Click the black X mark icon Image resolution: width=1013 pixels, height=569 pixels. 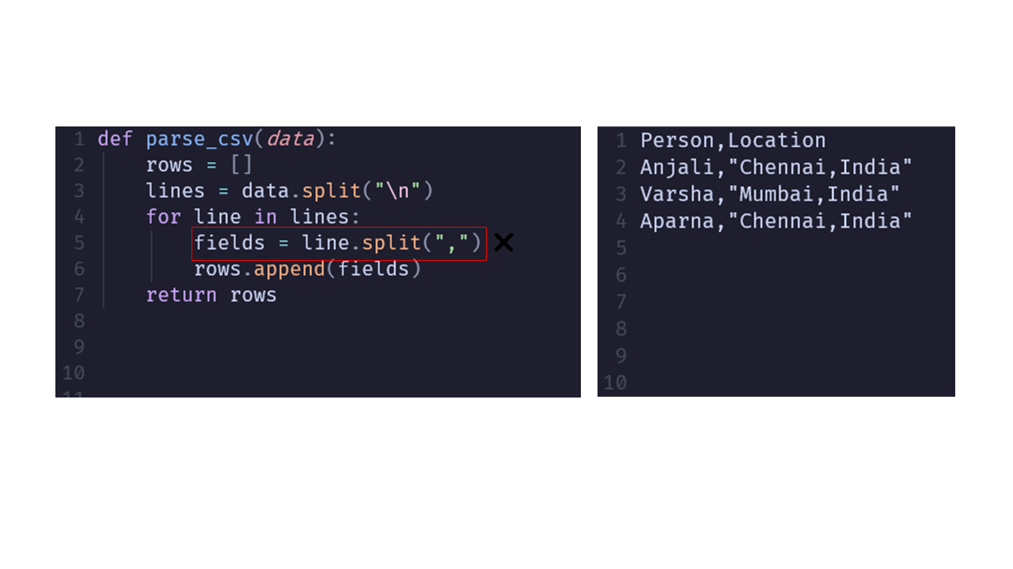pyautogui.click(x=503, y=243)
